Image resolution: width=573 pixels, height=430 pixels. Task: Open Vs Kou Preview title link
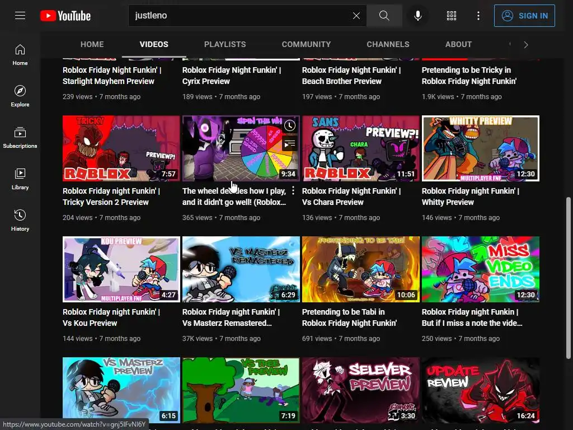pyautogui.click(x=111, y=317)
